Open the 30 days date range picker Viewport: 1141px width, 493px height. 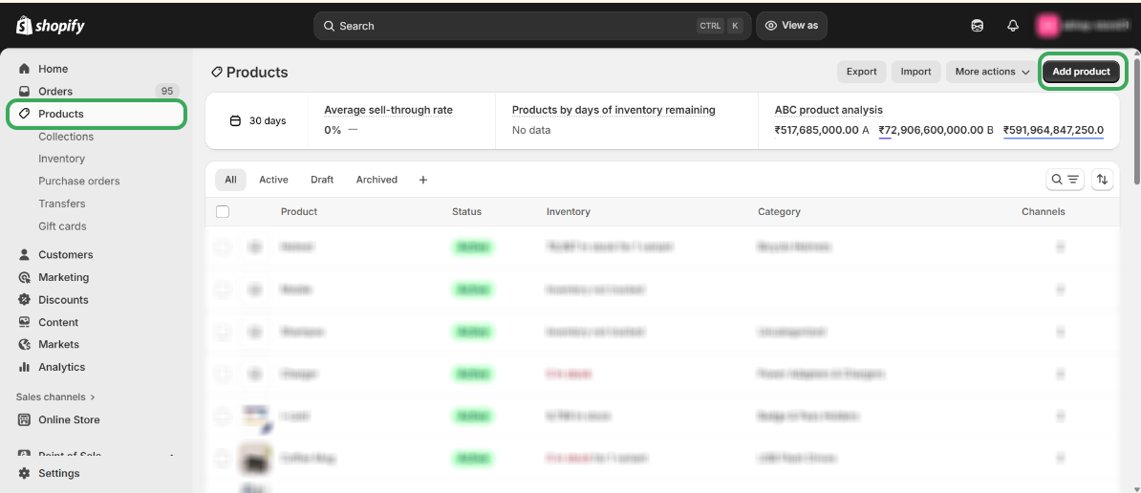(x=258, y=121)
